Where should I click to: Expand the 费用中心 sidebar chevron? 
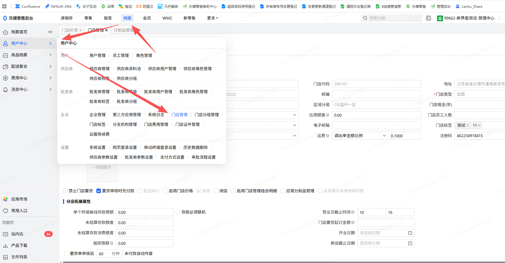(51, 78)
